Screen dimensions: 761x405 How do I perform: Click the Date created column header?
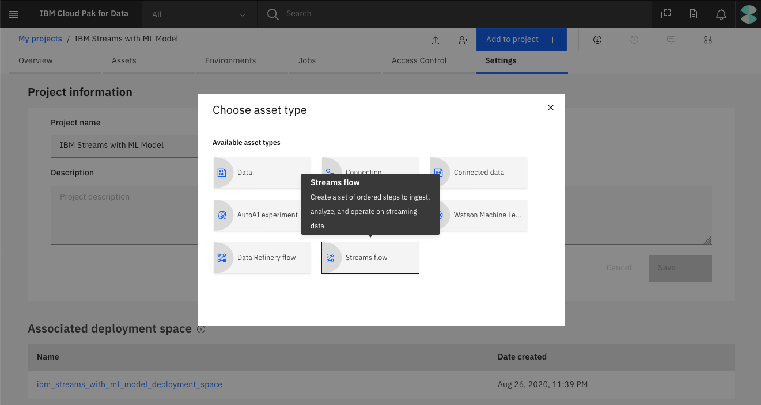pos(522,357)
